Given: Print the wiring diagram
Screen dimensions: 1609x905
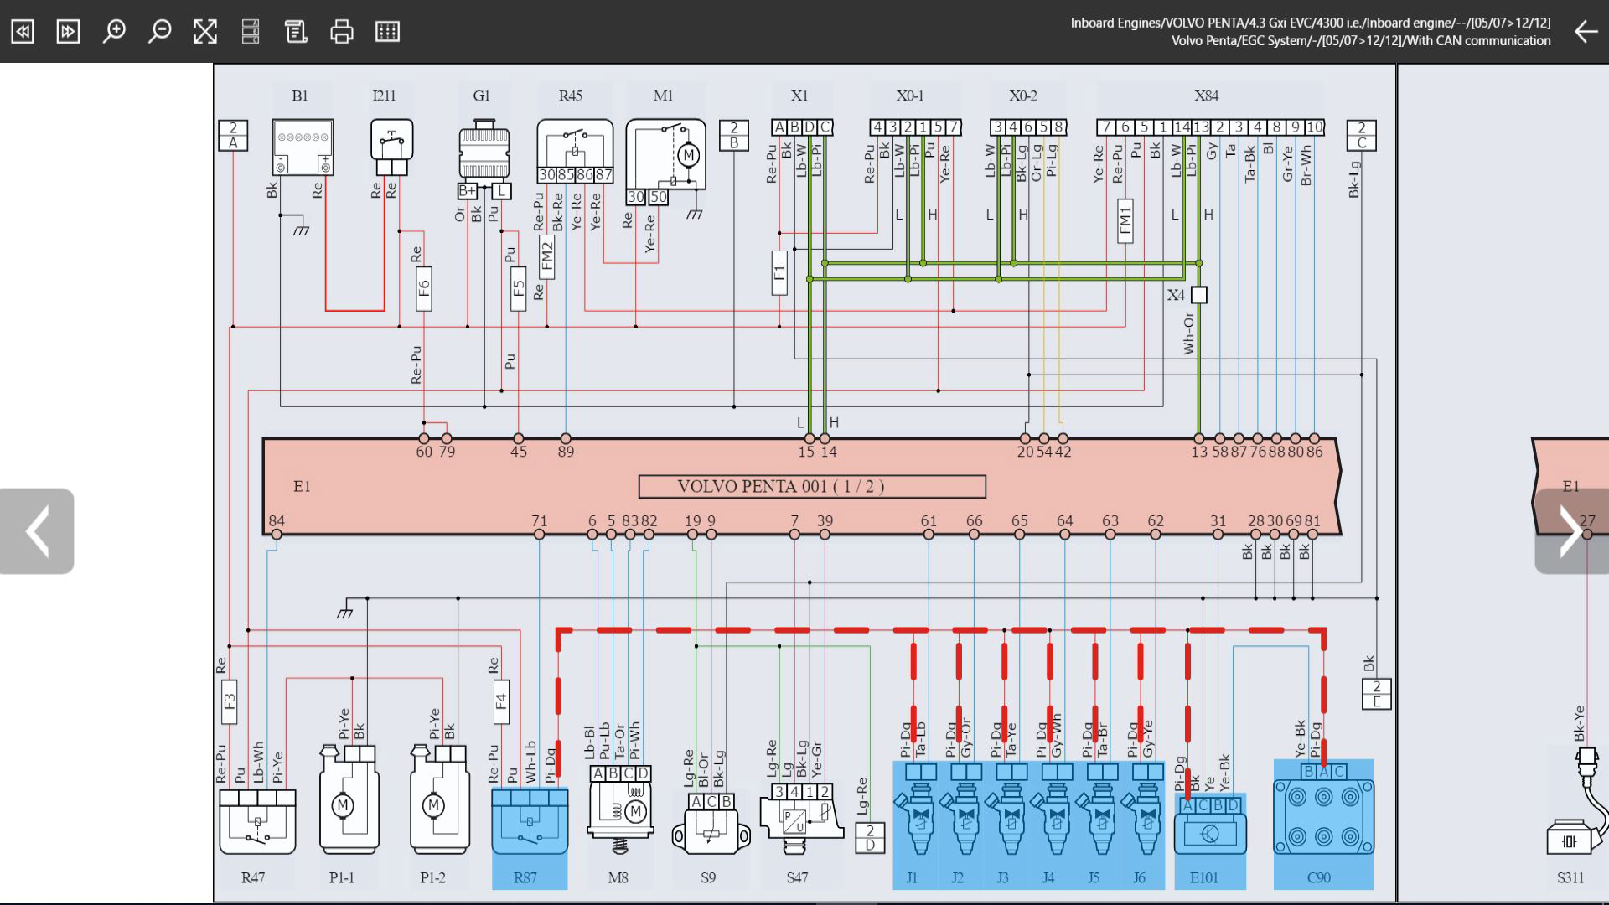Looking at the screenshot, I should coord(342,32).
